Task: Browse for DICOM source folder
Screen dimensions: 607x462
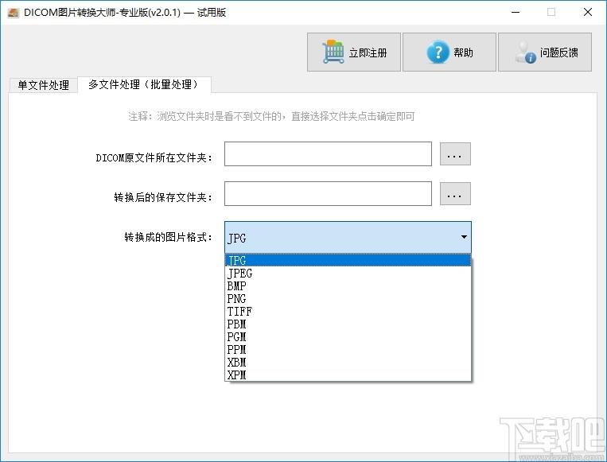Action: (x=455, y=154)
